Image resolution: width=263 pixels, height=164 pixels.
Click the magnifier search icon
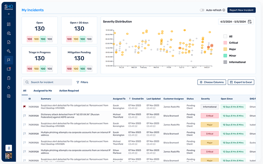point(27,82)
